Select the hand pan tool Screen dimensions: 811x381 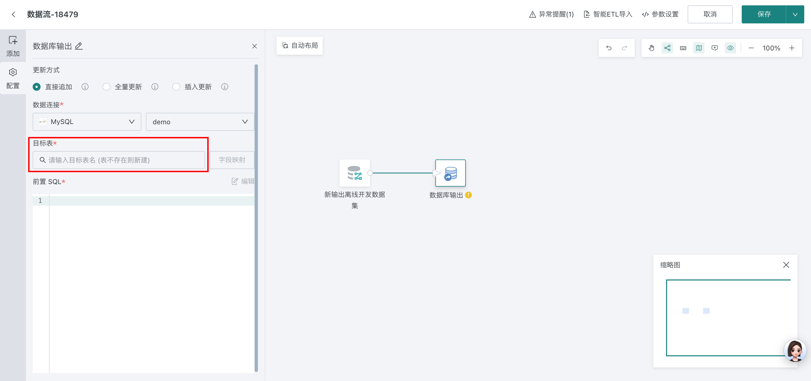tap(651, 48)
